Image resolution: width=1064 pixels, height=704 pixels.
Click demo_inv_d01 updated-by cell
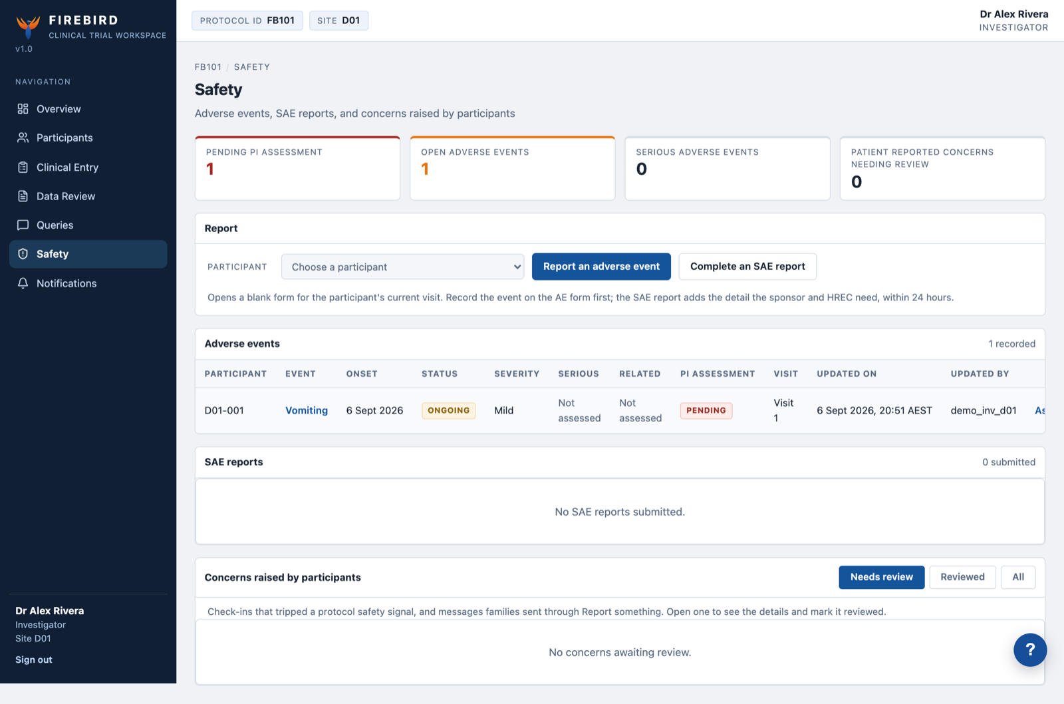click(984, 410)
